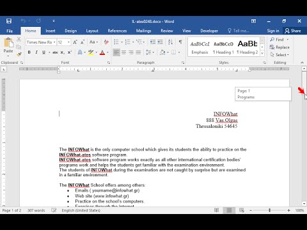The image size is (307, 230).
Task: Apply the Heading 1 style
Action: click(x=223, y=48)
